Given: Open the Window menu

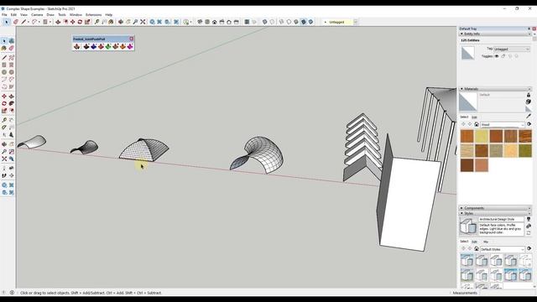Looking at the screenshot, I should [x=76, y=15].
